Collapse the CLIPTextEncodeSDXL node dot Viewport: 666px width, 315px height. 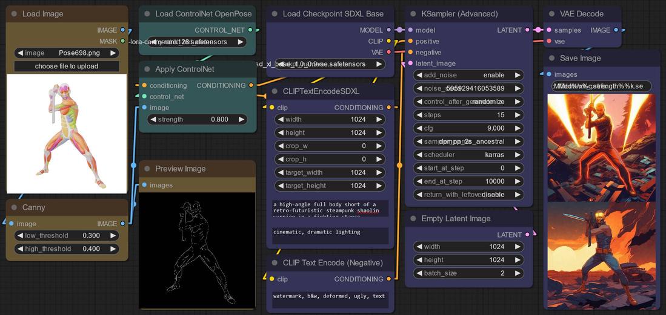(x=275, y=91)
